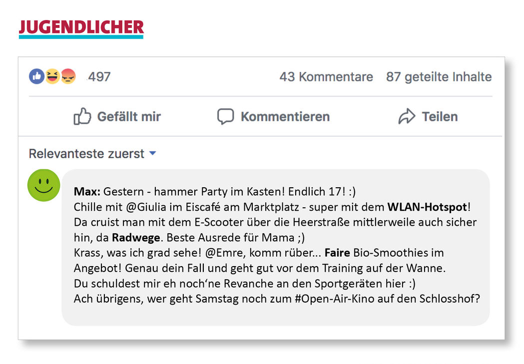The width and height of the screenshot is (524, 364).
Task: Click the Kommentieren button
Action: click(273, 116)
